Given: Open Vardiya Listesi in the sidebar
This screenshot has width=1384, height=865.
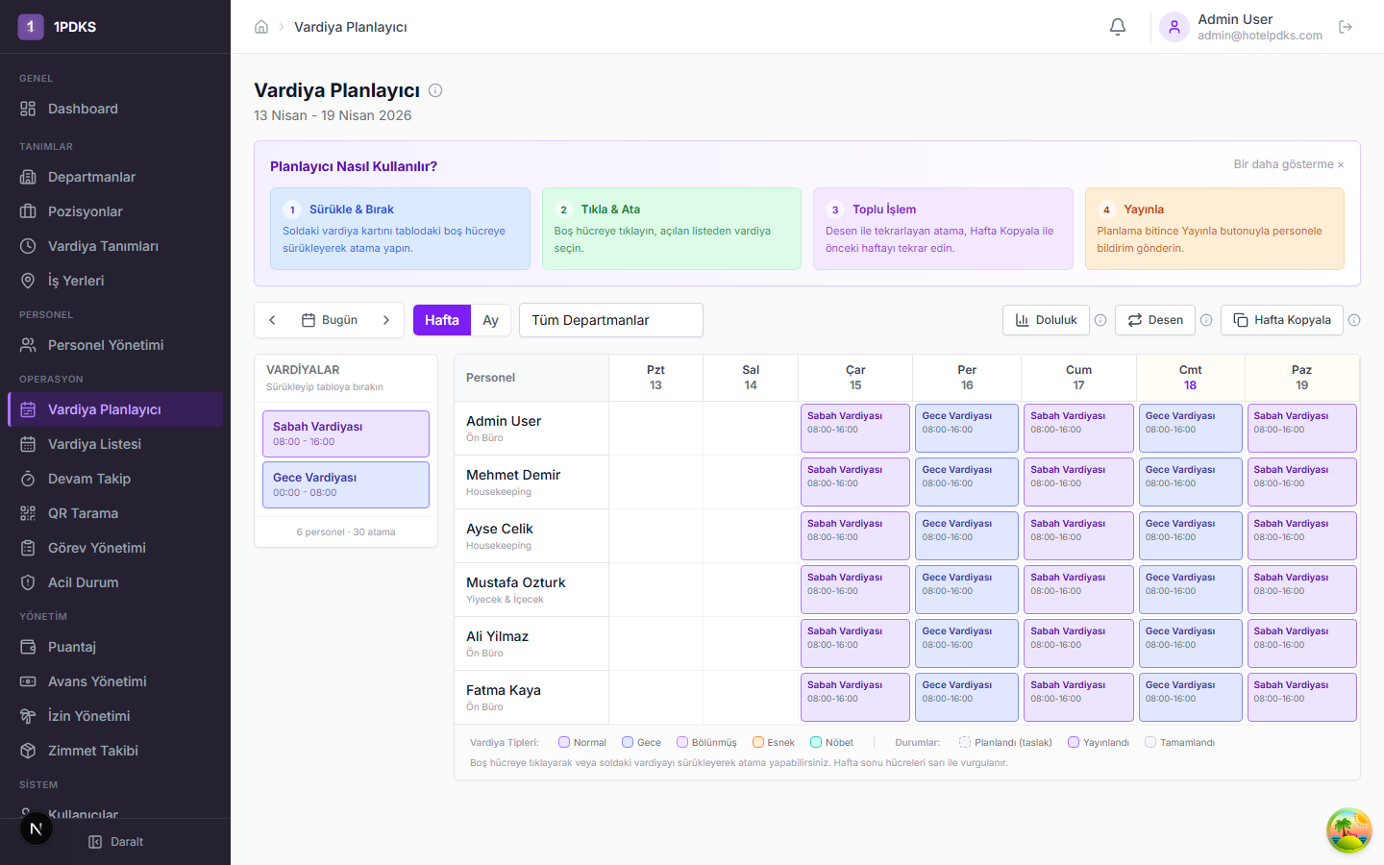Looking at the screenshot, I should [x=94, y=444].
